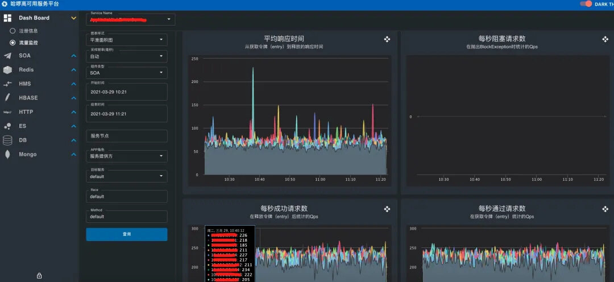
Task: Click the 哈啰高可用服务平台 header title
Action: [x=35, y=4]
